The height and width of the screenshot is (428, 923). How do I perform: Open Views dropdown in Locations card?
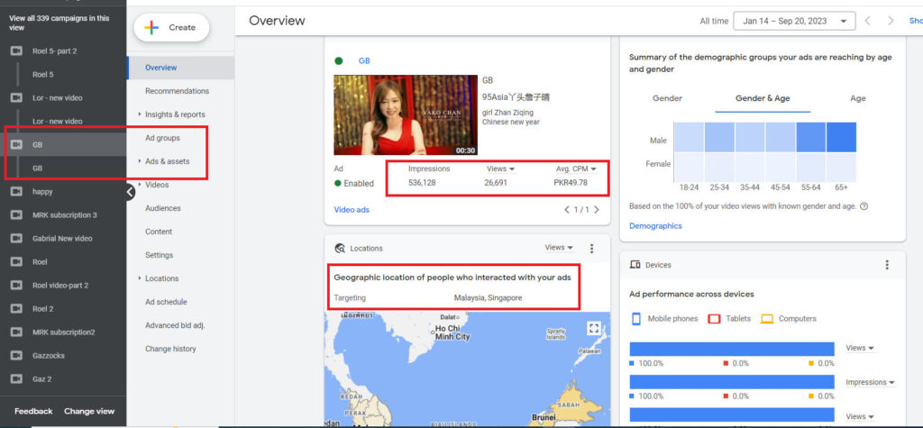pyautogui.click(x=559, y=248)
